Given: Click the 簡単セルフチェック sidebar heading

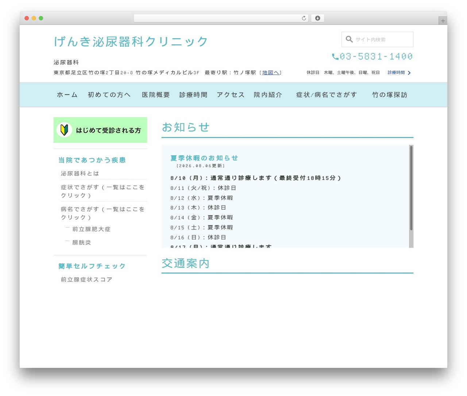Looking at the screenshot, I should (x=92, y=266).
